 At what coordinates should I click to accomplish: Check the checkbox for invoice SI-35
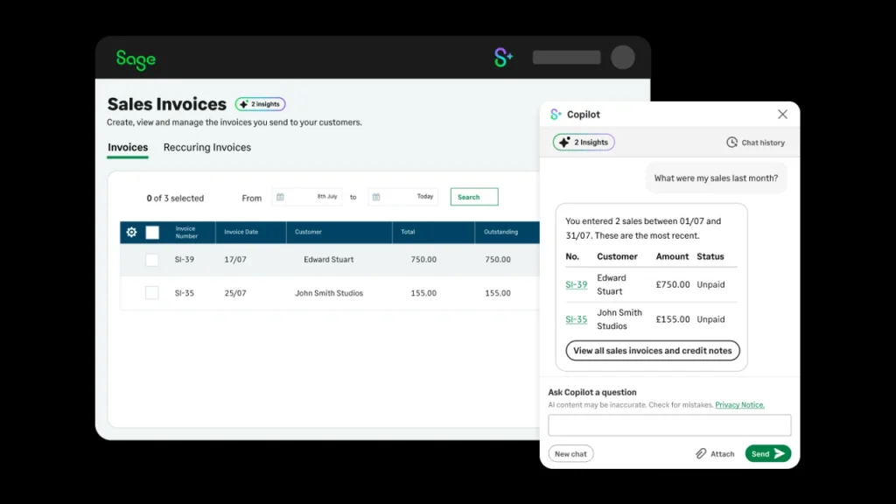click(151, 293)
